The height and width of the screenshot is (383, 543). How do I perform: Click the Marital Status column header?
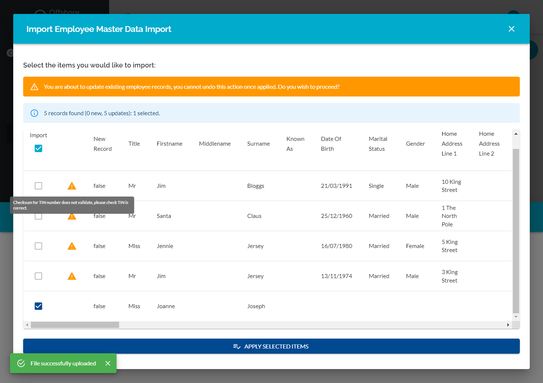click(x=378, y=144)
